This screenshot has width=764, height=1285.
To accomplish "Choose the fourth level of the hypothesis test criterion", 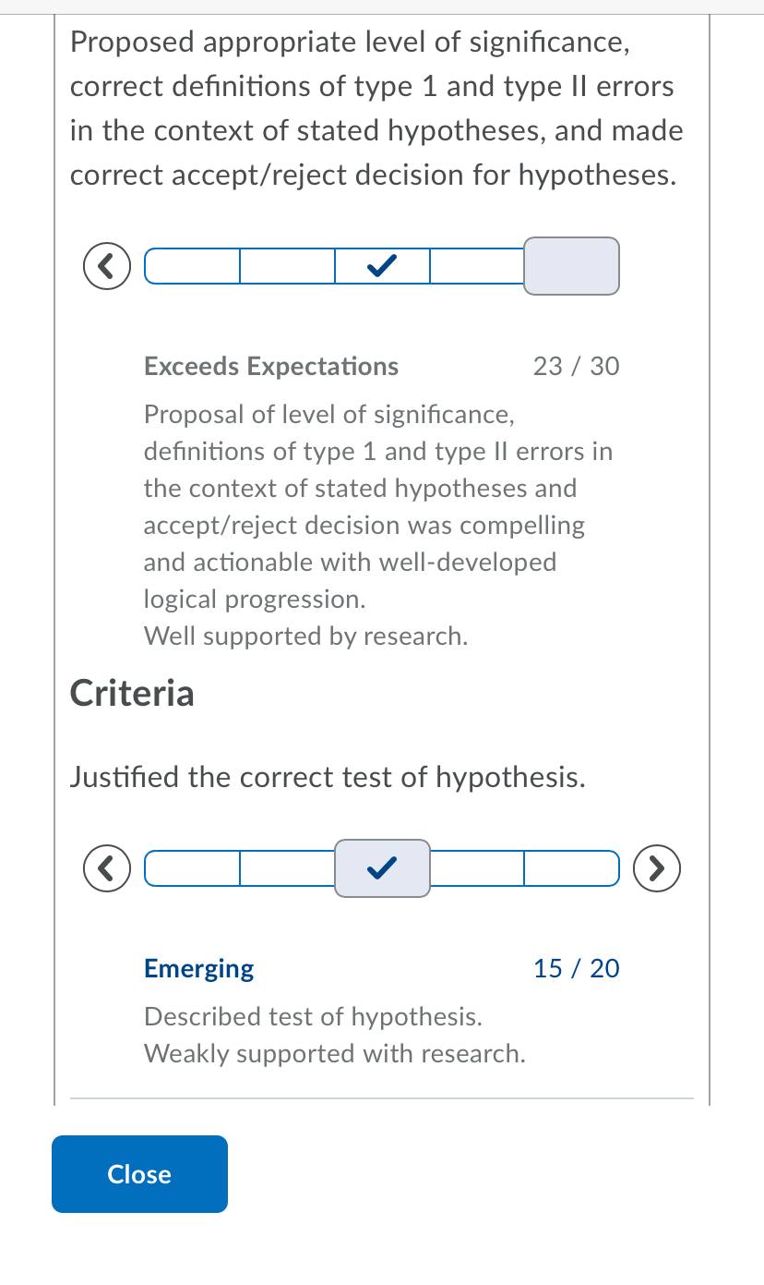I will pos(477,869).
